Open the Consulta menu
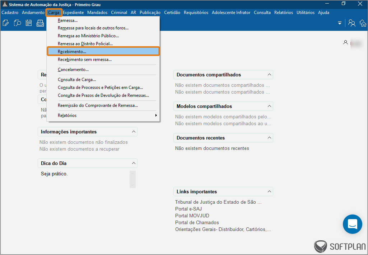The image size is (368, 255). click(x=262, y=13)
